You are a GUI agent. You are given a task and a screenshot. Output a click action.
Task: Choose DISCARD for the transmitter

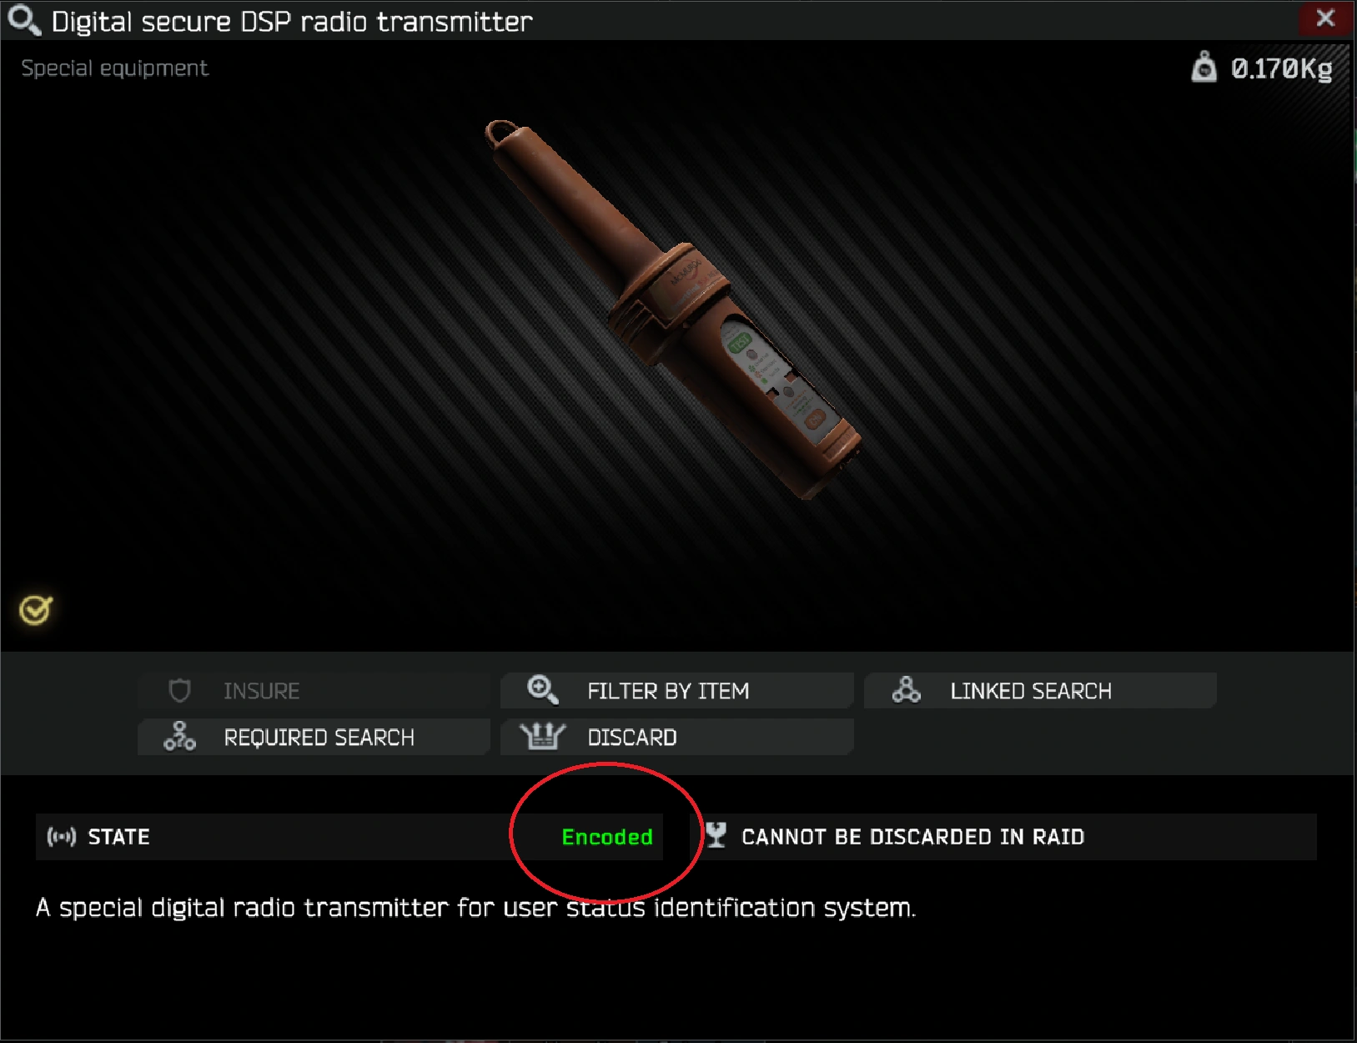click(676, 738)
